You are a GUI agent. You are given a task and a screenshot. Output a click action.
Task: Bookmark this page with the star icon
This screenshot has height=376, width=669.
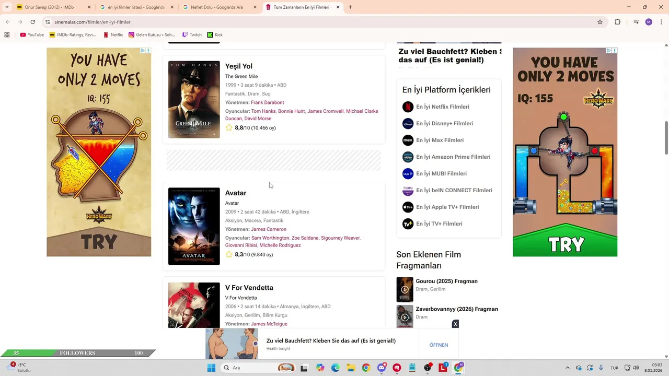(x=600, y=22)
